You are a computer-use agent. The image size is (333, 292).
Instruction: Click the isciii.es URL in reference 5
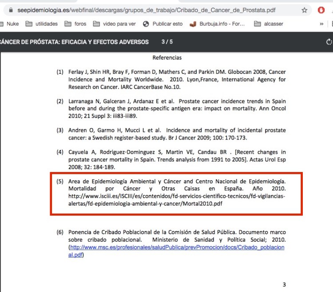pos(177,196)
